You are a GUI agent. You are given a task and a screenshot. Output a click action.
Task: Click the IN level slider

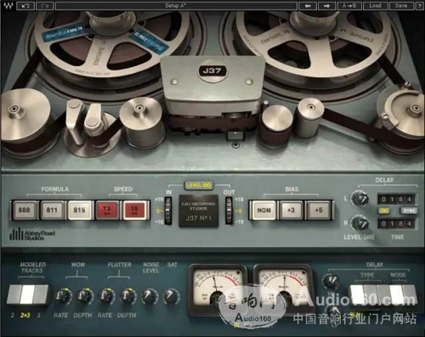pos(168,211)
